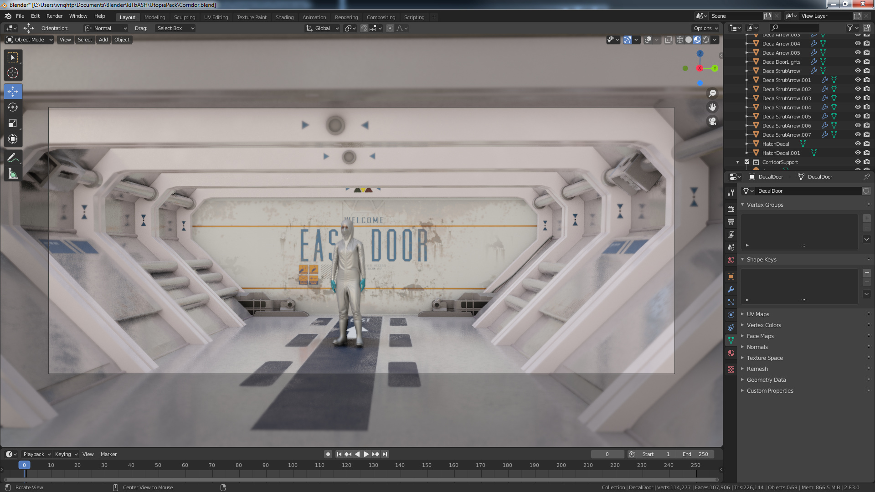This screenshot has height=492, width=875.
Task: Collapse the CorridorSupport collection tree arrow
Action: click(737, 162)
